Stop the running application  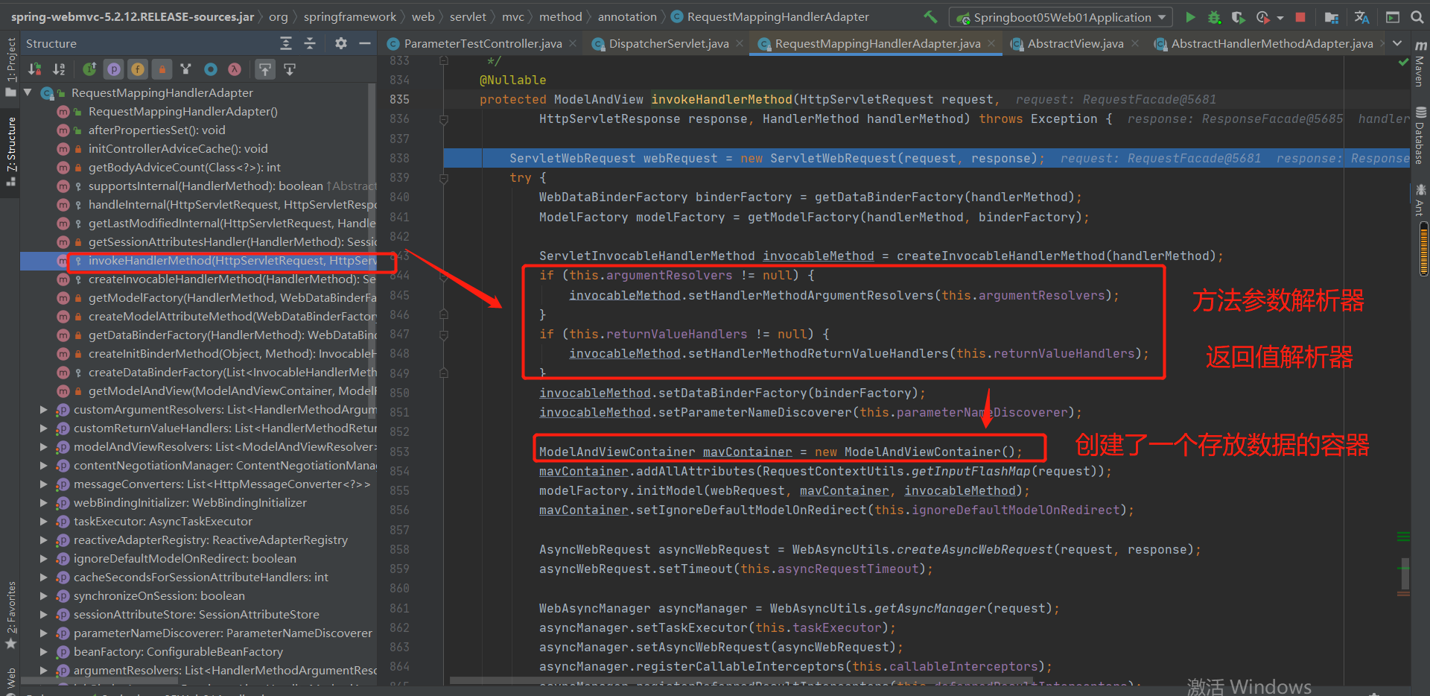pyautogui.click(x=1300, y=16)
